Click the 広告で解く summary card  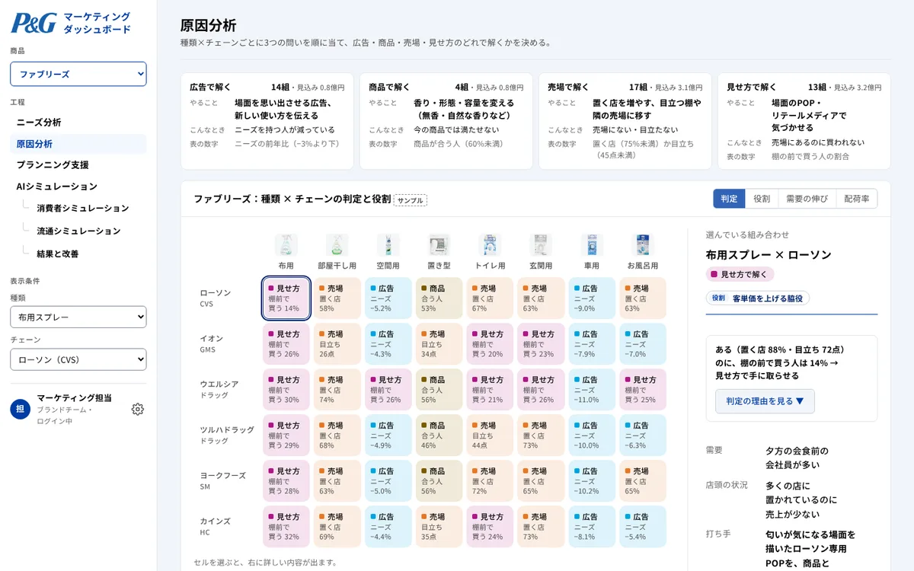267,121
